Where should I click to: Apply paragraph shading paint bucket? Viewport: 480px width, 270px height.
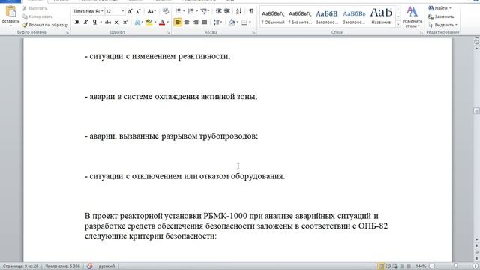tap(232, 22)
